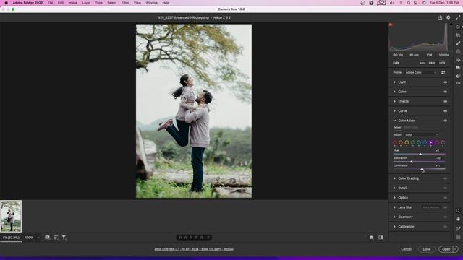Open the Presets panel icon
Screen dimensions: 463x260
(458, 75)
